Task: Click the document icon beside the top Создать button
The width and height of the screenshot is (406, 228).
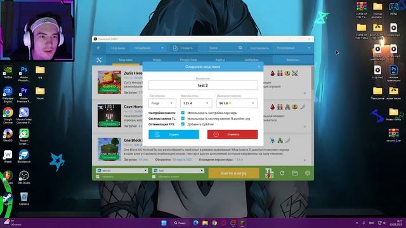Action: pos(175,48)
